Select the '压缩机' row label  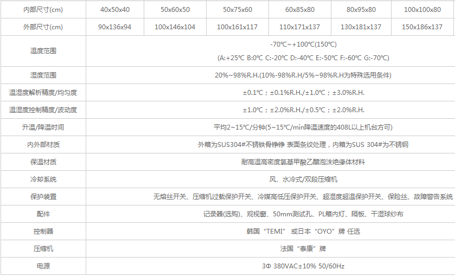(x=43, y=249)
